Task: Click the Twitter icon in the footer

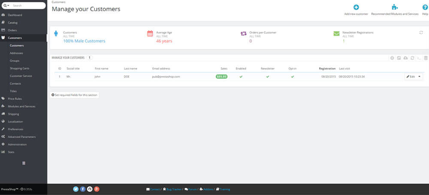Action: (x=76, y=189)
